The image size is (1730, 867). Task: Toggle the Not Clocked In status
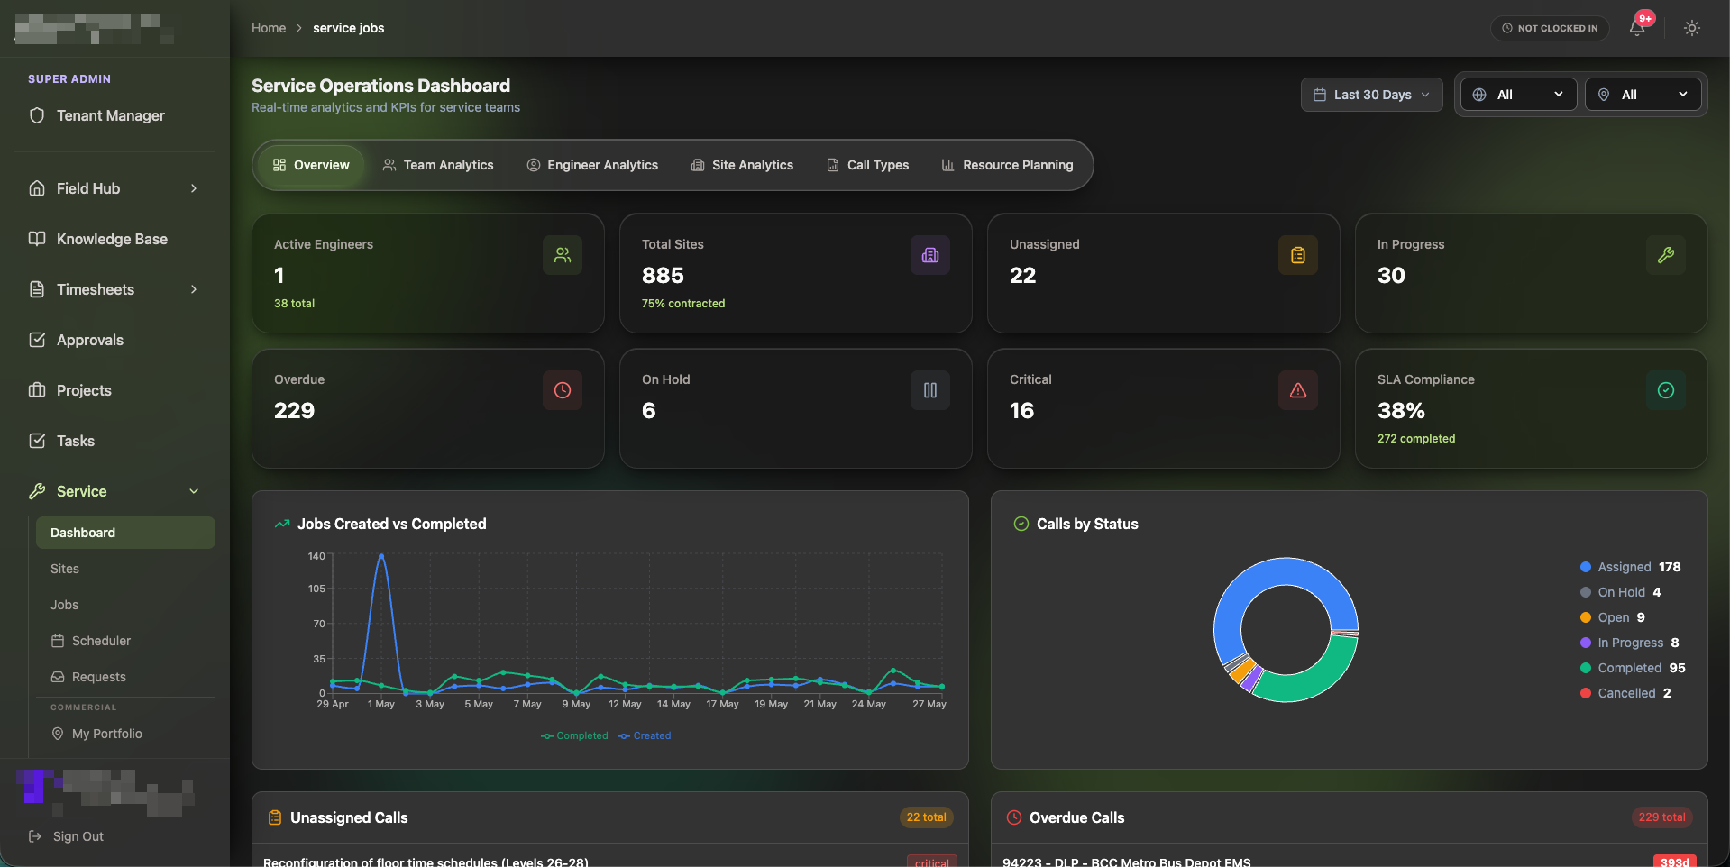click(x=1550, y=28)
